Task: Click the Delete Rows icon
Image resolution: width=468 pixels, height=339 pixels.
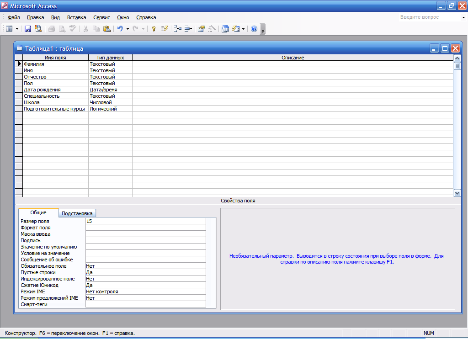Action: tap(188, 29)
